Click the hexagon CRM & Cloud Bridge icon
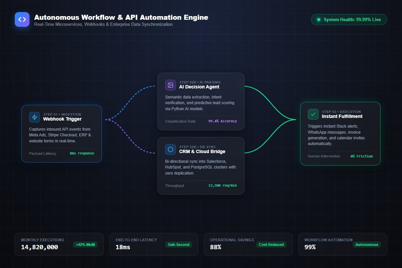Screen dimensions: 402x268 point(171,149)
